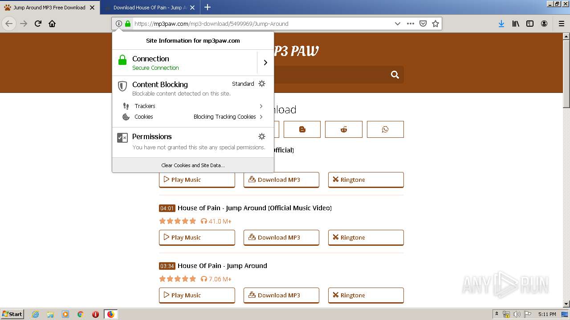The width and height of the screenshot is (570, 320).
Task: Play Music for the first result
Action: (197, 180)
